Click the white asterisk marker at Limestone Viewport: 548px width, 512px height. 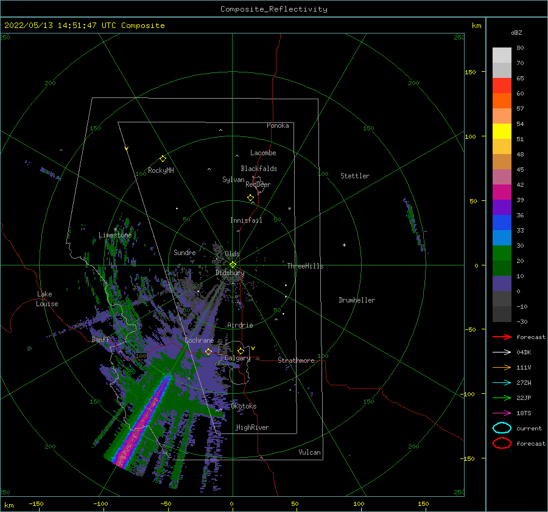pos(115,230)
